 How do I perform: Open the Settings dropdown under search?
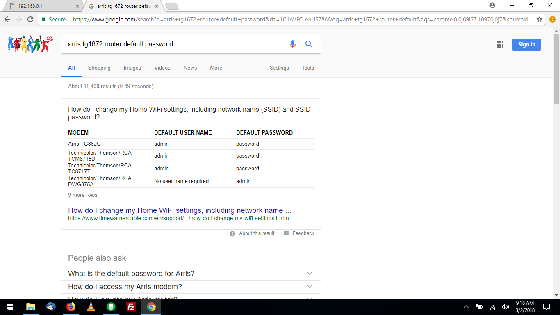(279, 68)
